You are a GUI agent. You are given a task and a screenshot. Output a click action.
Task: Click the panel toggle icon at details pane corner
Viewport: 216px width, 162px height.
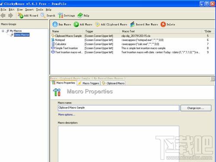[x=213, y=79]
